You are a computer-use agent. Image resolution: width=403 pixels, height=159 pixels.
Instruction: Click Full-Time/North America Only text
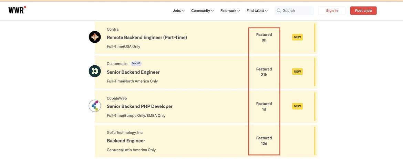point(132,81)
